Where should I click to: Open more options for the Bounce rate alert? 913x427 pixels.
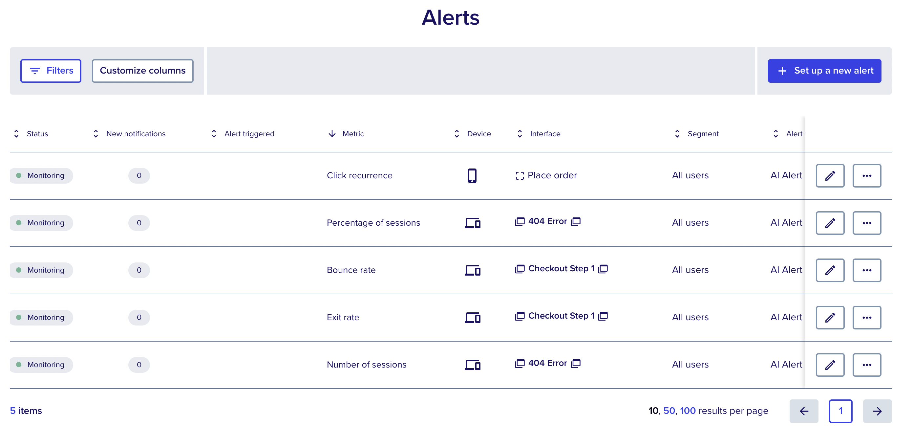pyautogui.click(x=867, y=270)
